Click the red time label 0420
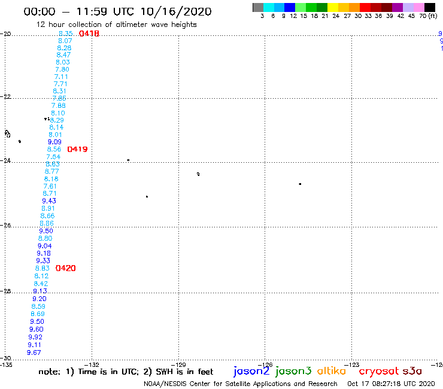 pos(65,268)
